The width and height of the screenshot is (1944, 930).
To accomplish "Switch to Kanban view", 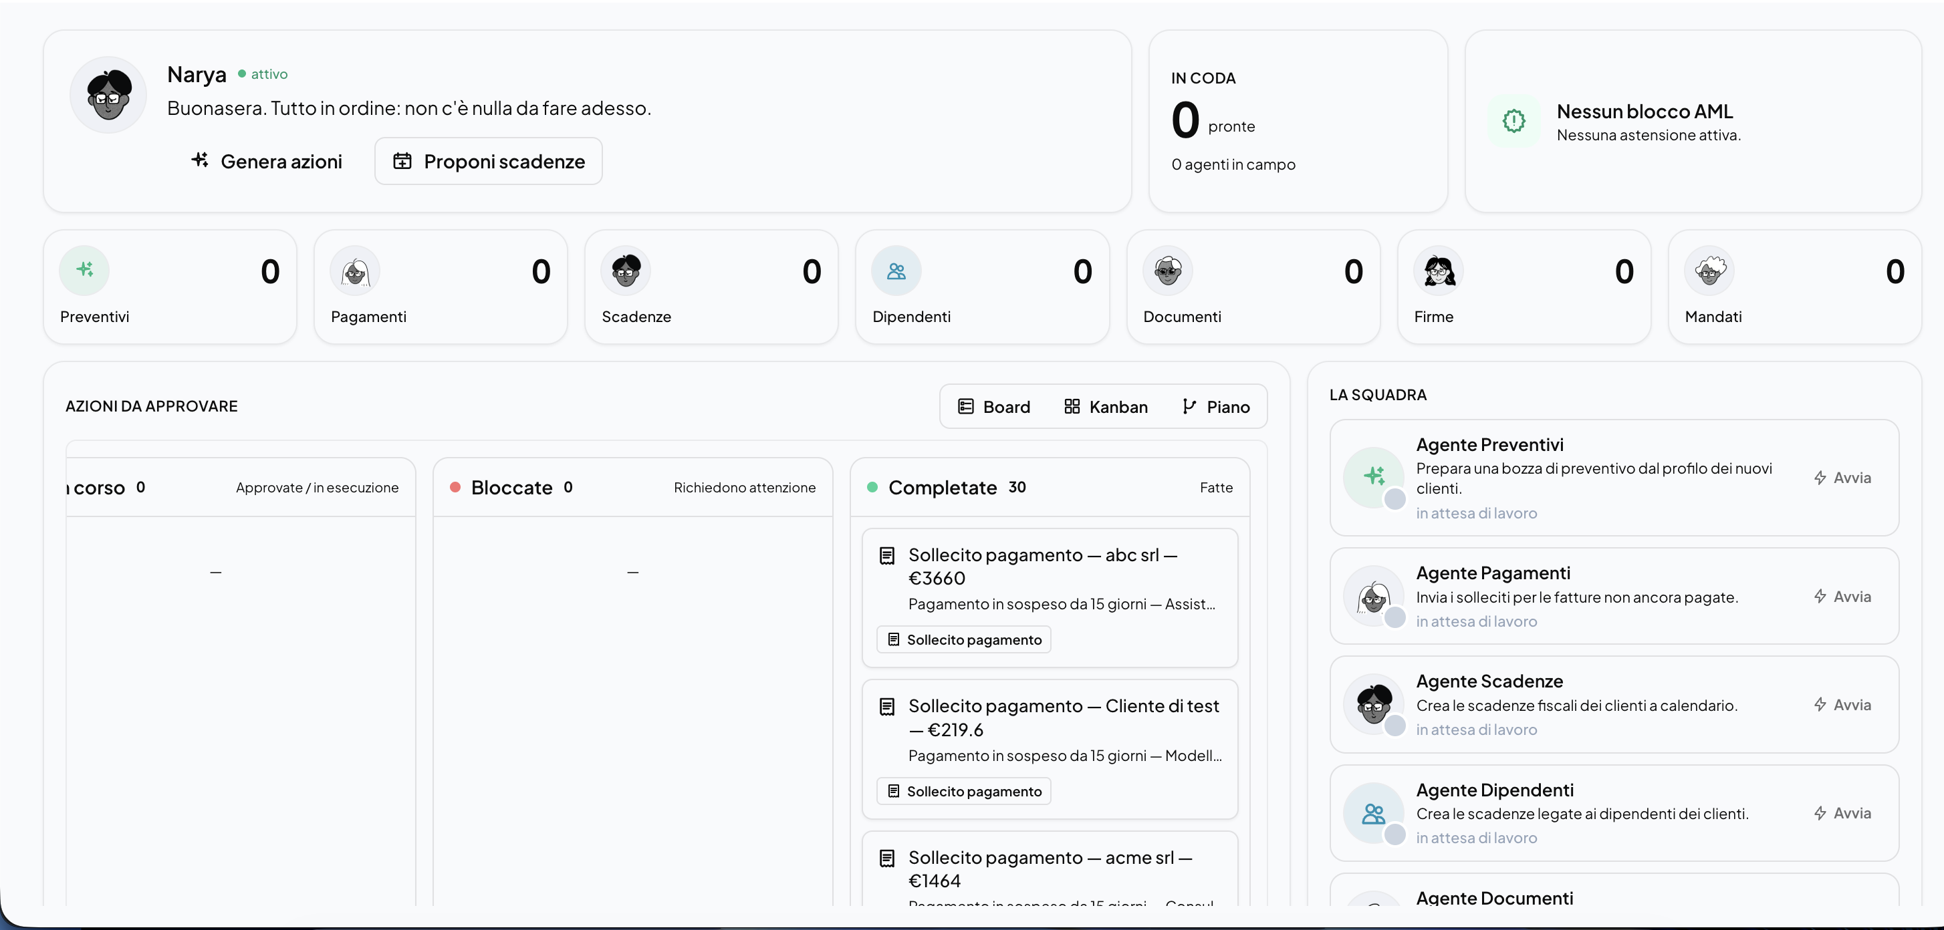I will pos(1106,407).
